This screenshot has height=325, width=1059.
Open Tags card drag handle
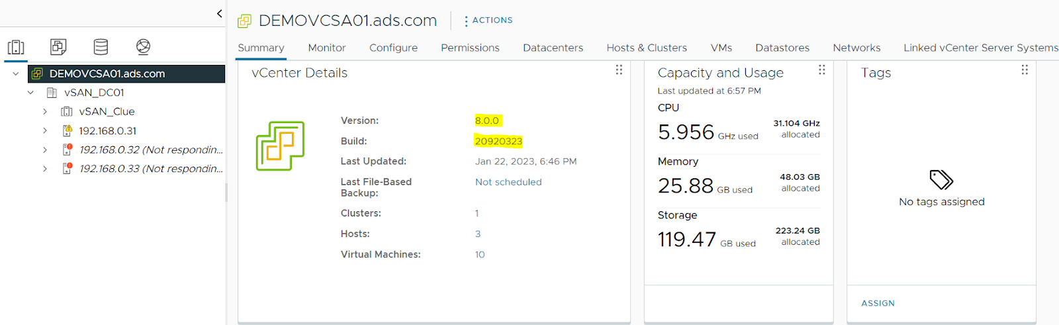(1024, 70)
